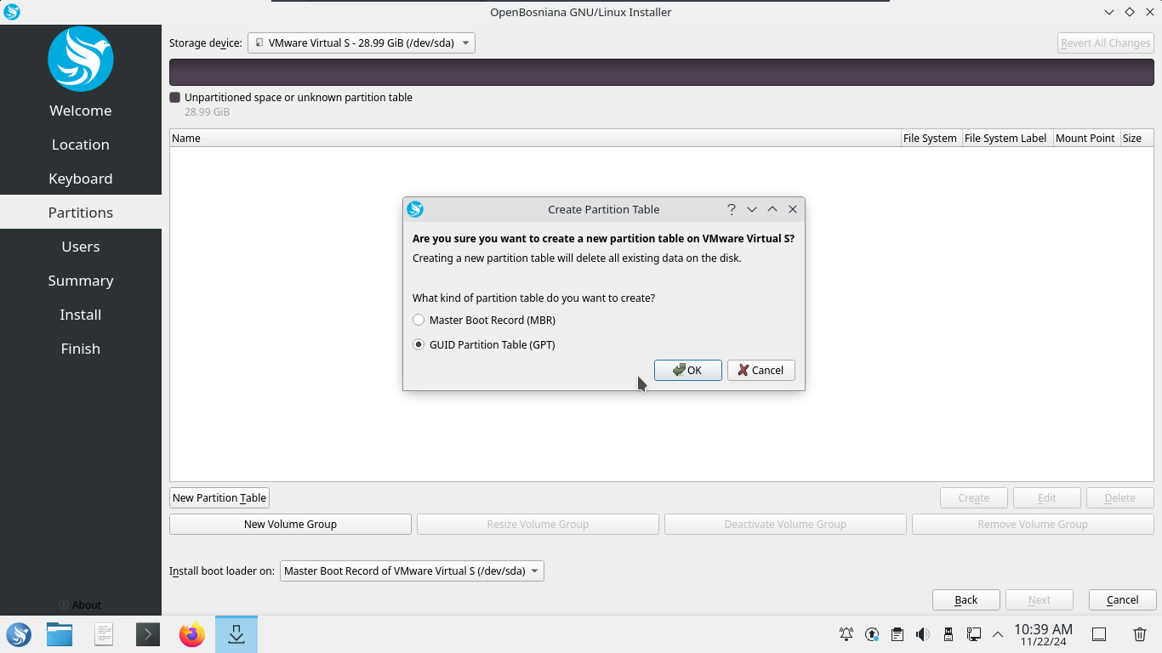
Task: Open removable devices tray icon
Action: click(948, 634)
